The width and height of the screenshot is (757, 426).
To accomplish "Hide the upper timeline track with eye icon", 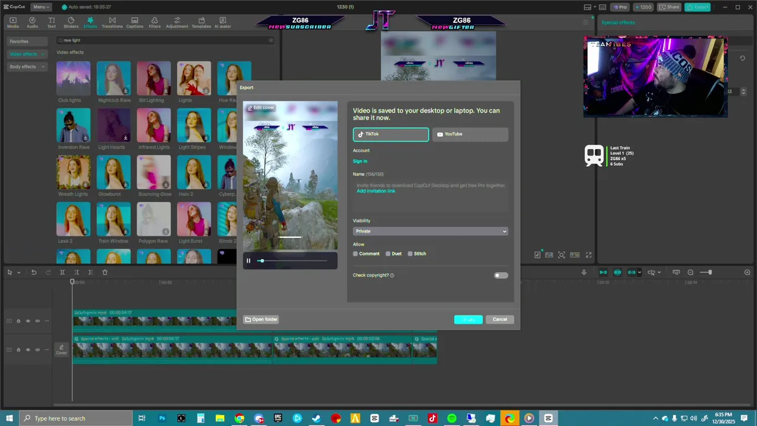I will (28, 321).
